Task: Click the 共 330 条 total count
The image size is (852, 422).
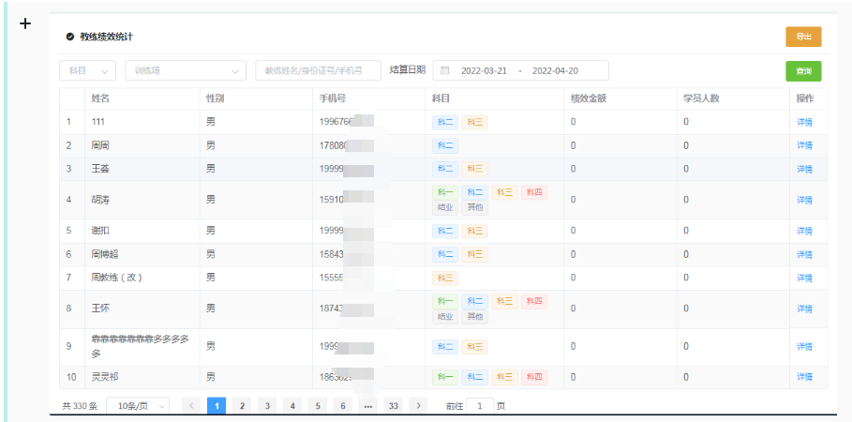Action: click(x=80, y=406)
